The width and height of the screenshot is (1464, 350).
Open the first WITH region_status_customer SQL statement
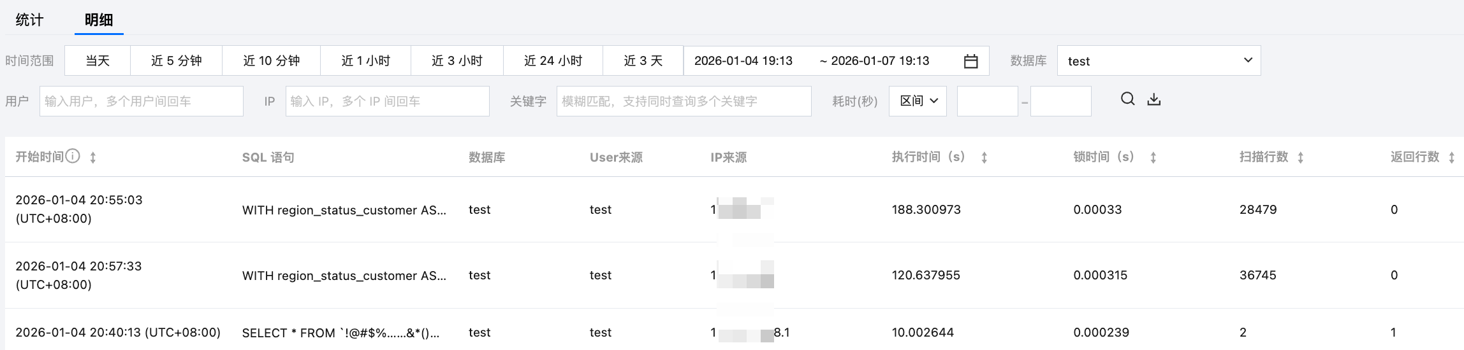click(x=344, y=210)
